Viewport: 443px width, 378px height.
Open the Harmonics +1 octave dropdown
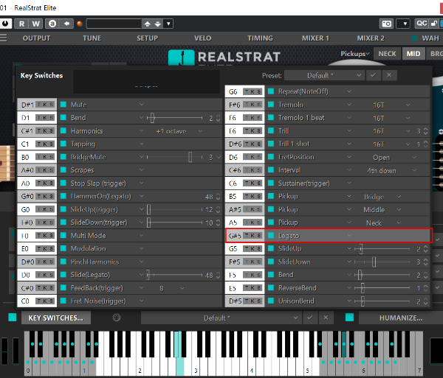[x=178, y=131]
